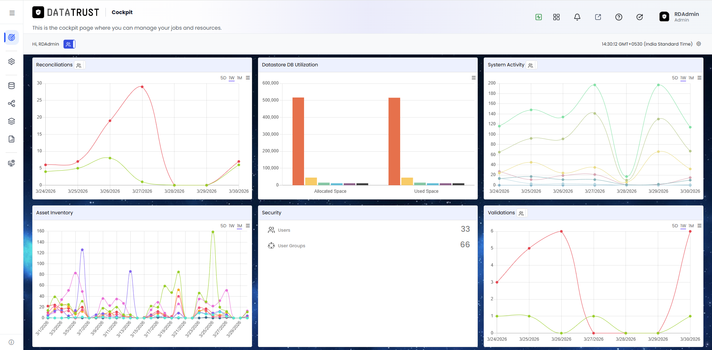
Task: Open the Datastore DB Utilization chart menu
Action: tap(473, 78)
